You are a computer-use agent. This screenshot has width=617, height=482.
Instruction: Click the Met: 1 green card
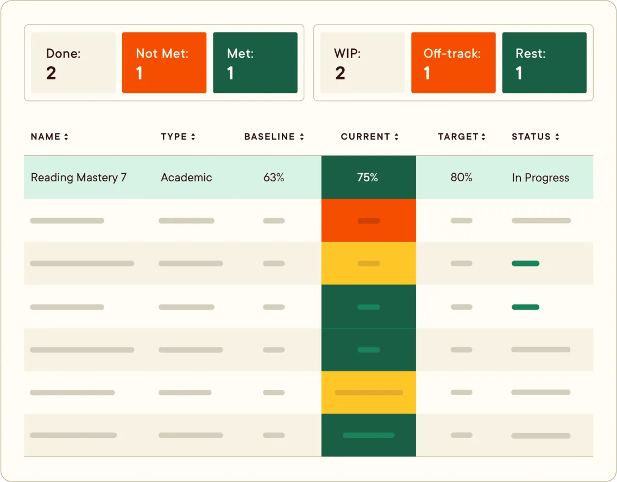pyautogui.click(x=255, y=62)
